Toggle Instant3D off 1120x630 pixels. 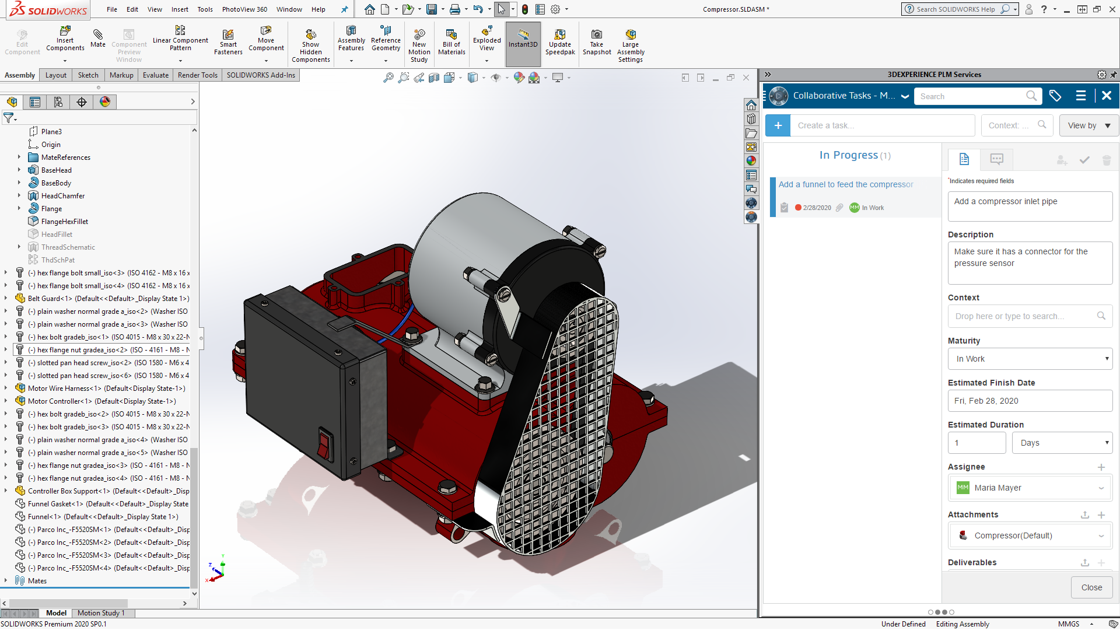coord(523,41)
